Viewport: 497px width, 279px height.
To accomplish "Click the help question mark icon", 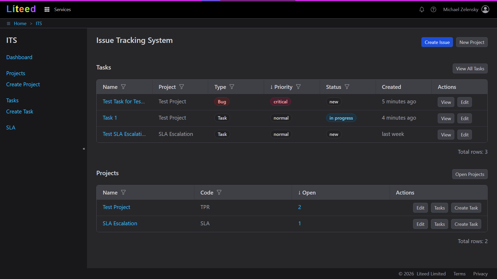I will click(x=433, y=10).
